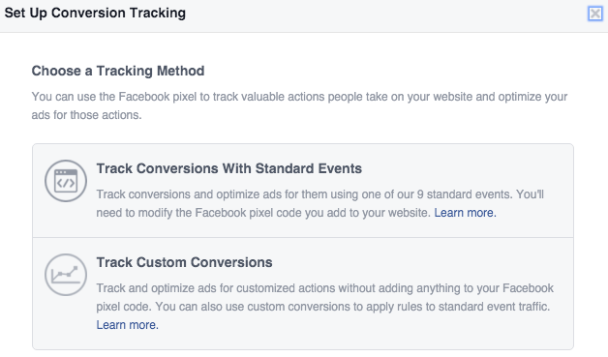Choose the Custom Conversions tracking option card
This screenshot has width=608, height=357.
point(303,294)
